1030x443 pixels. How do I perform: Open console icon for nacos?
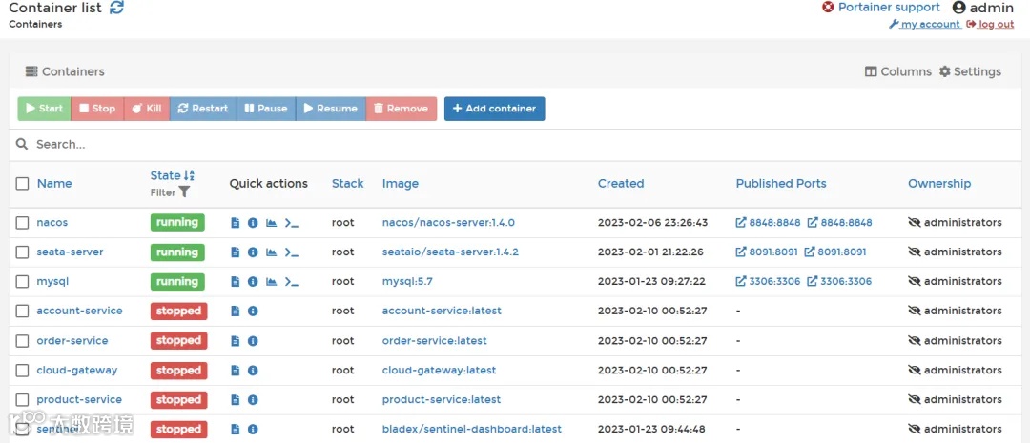(x=291, y=223)
